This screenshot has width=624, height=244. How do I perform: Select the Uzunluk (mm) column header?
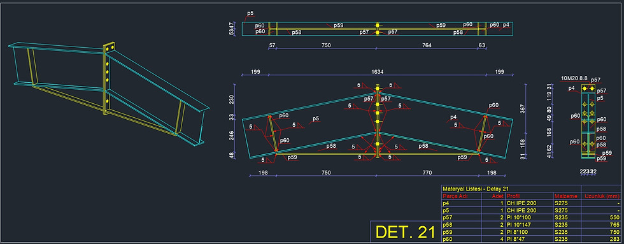[x=602, y=196]
